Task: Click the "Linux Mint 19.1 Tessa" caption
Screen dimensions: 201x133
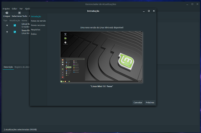Action: pyautogui.click(x=102, y=86)
